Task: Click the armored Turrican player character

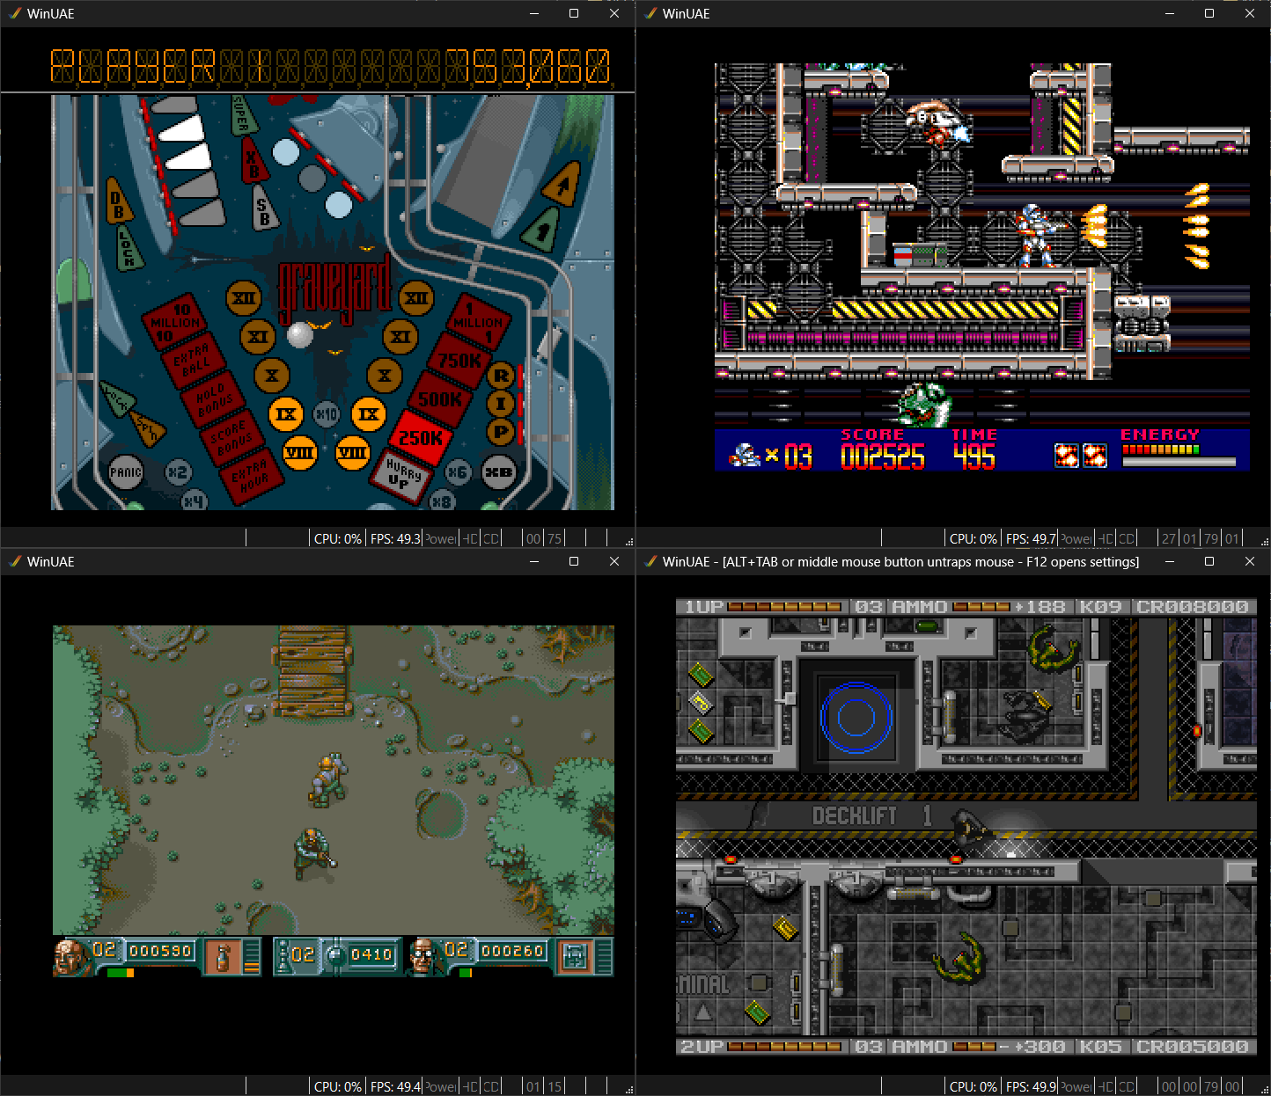Action: click(x=1036, y=235)
